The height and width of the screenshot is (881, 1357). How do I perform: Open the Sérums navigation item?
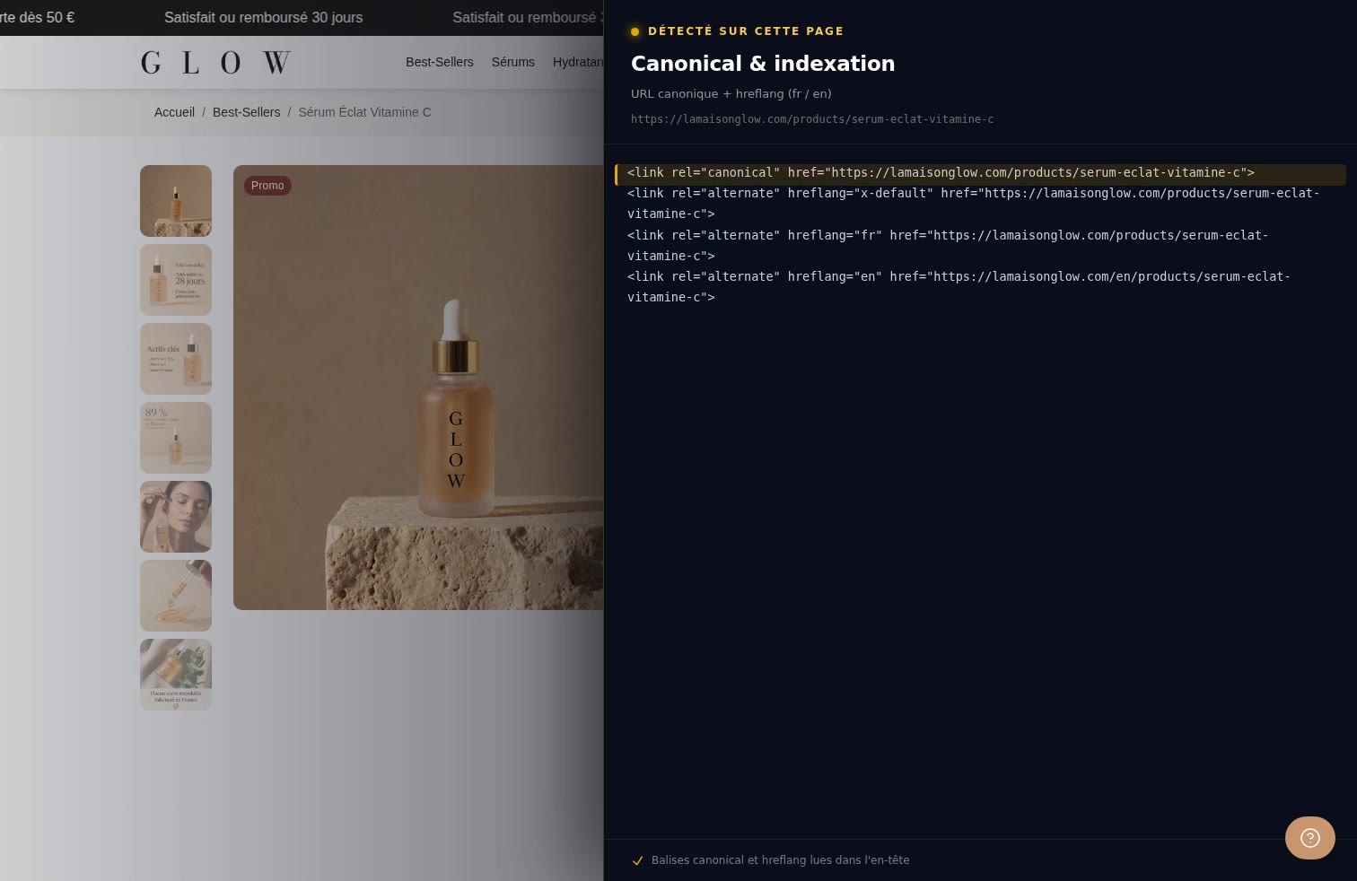point(513,62)
